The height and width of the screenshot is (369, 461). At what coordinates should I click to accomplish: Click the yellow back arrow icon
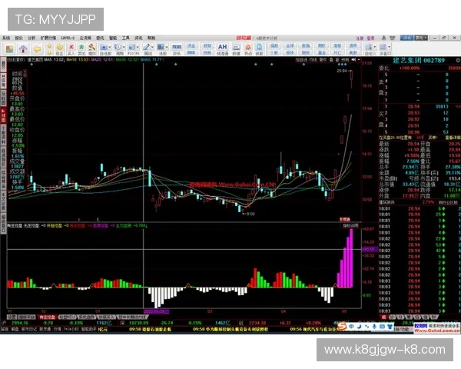pos(37,48)
